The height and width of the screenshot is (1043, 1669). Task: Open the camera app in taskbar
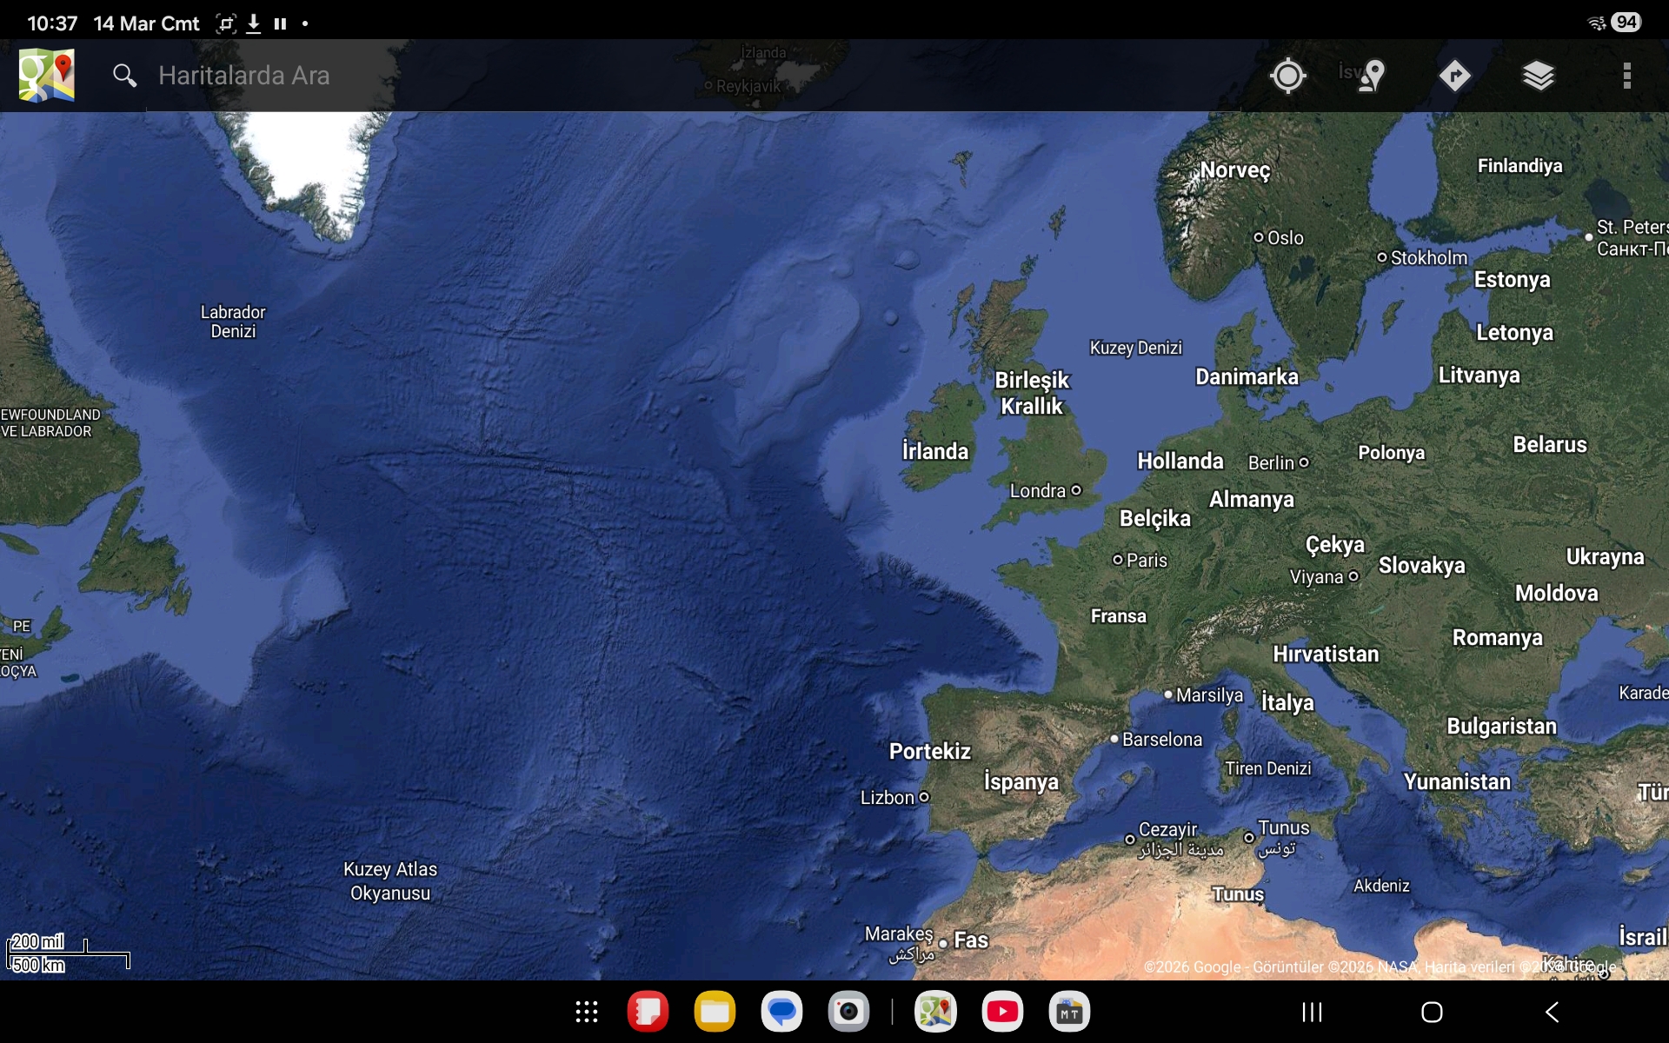tap(848, 1012)
